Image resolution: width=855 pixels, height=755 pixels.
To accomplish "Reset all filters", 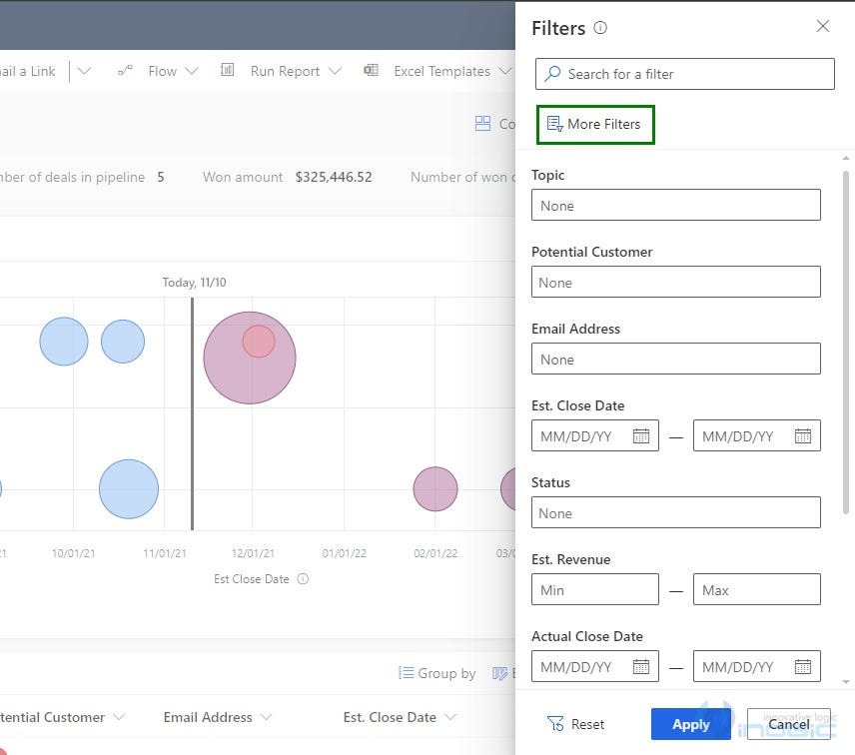I will [575, 724].
